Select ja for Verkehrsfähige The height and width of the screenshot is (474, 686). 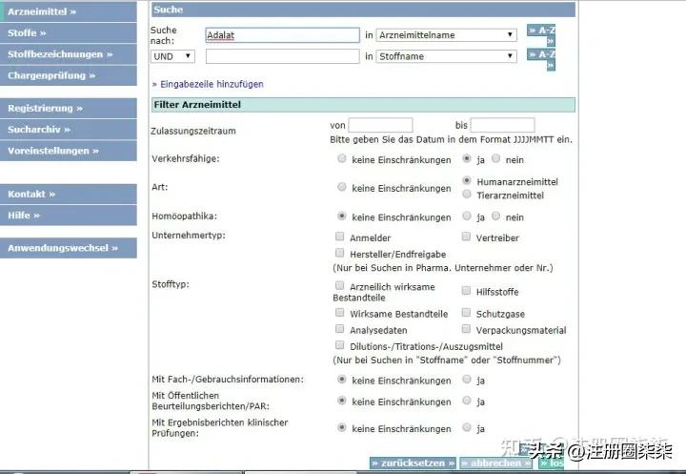point(467,158)
